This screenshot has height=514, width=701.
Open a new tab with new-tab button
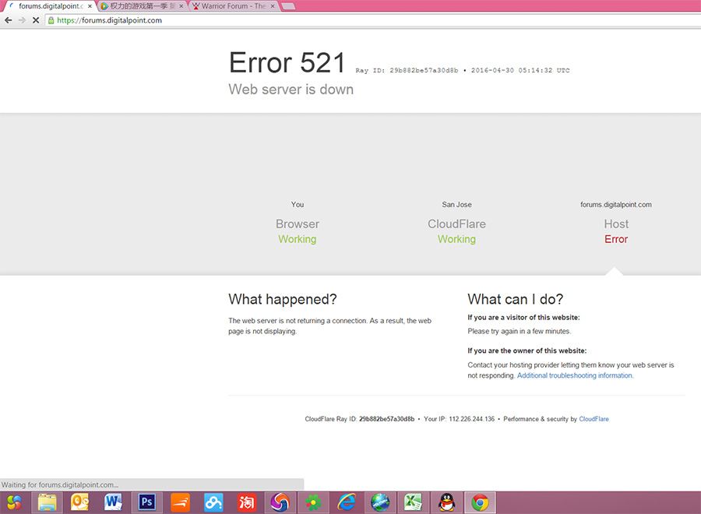tap(288, 6)
